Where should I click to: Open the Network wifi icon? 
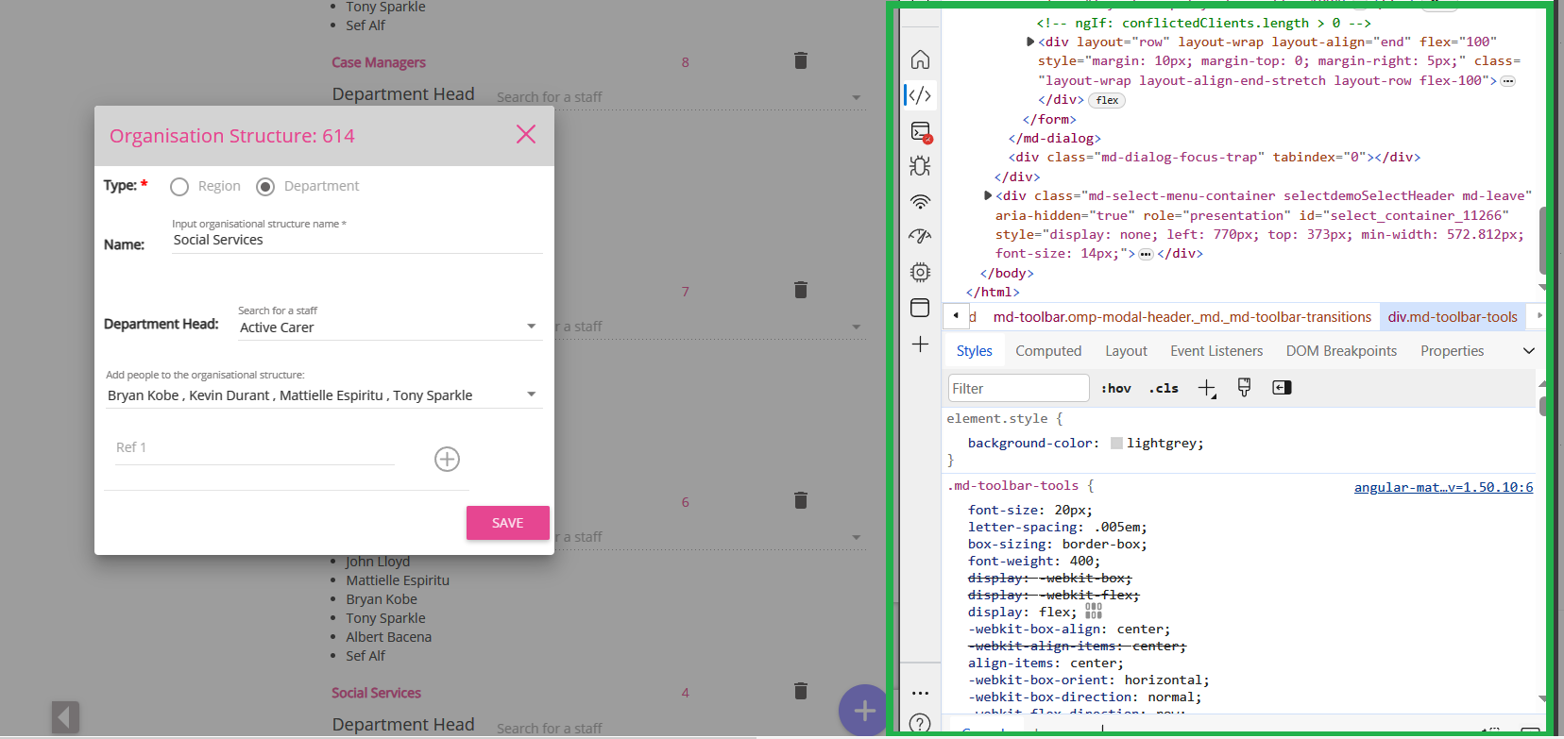click(x=920, y=202)
